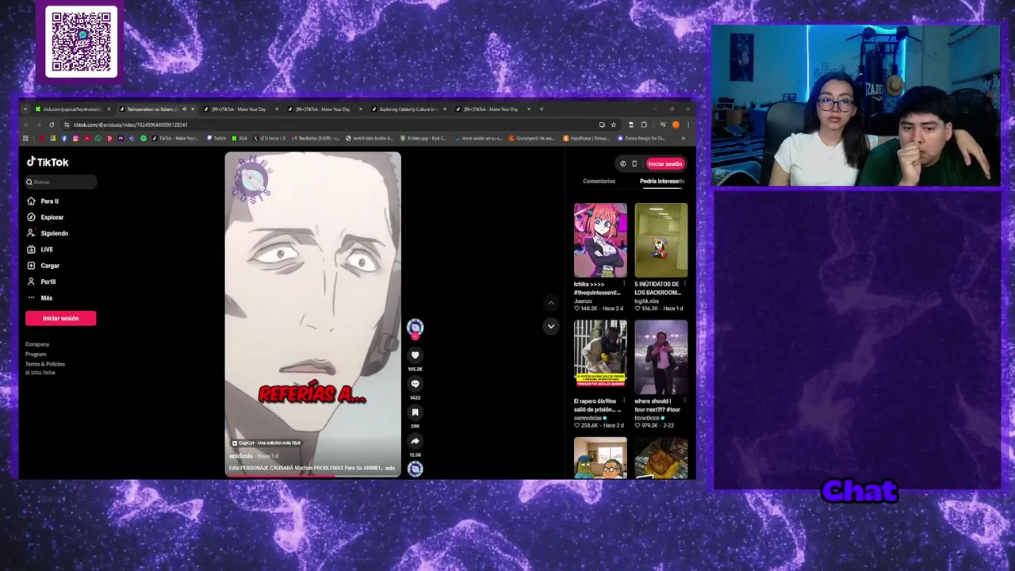Viewport: 1015px width, 571px height.
Task: Open the tab search dropdown arrow
Action: (25, 109)
